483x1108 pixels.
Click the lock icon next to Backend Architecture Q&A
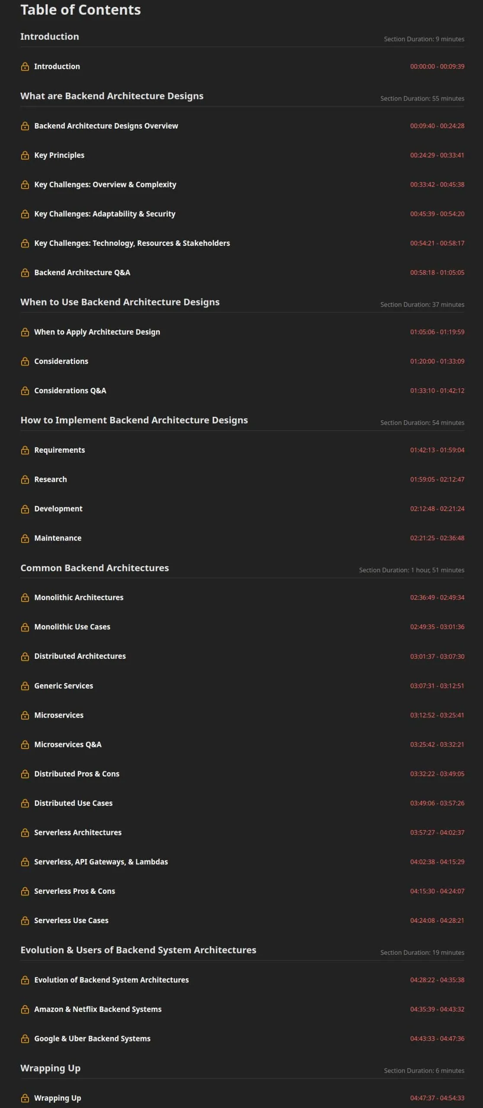[25, 273]
